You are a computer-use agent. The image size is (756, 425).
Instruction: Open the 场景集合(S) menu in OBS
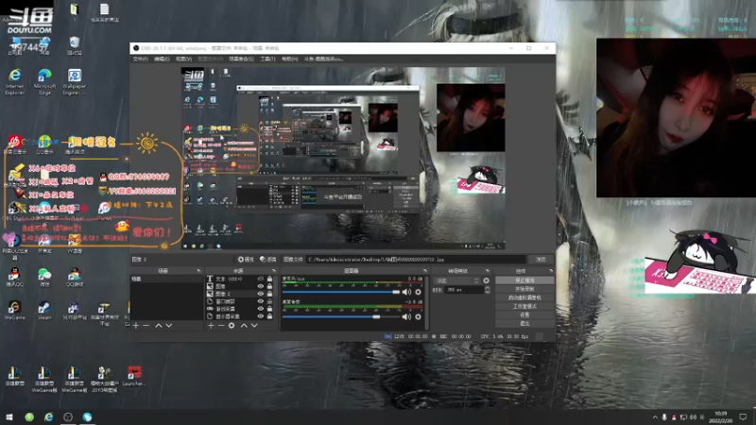pos(241,59)
